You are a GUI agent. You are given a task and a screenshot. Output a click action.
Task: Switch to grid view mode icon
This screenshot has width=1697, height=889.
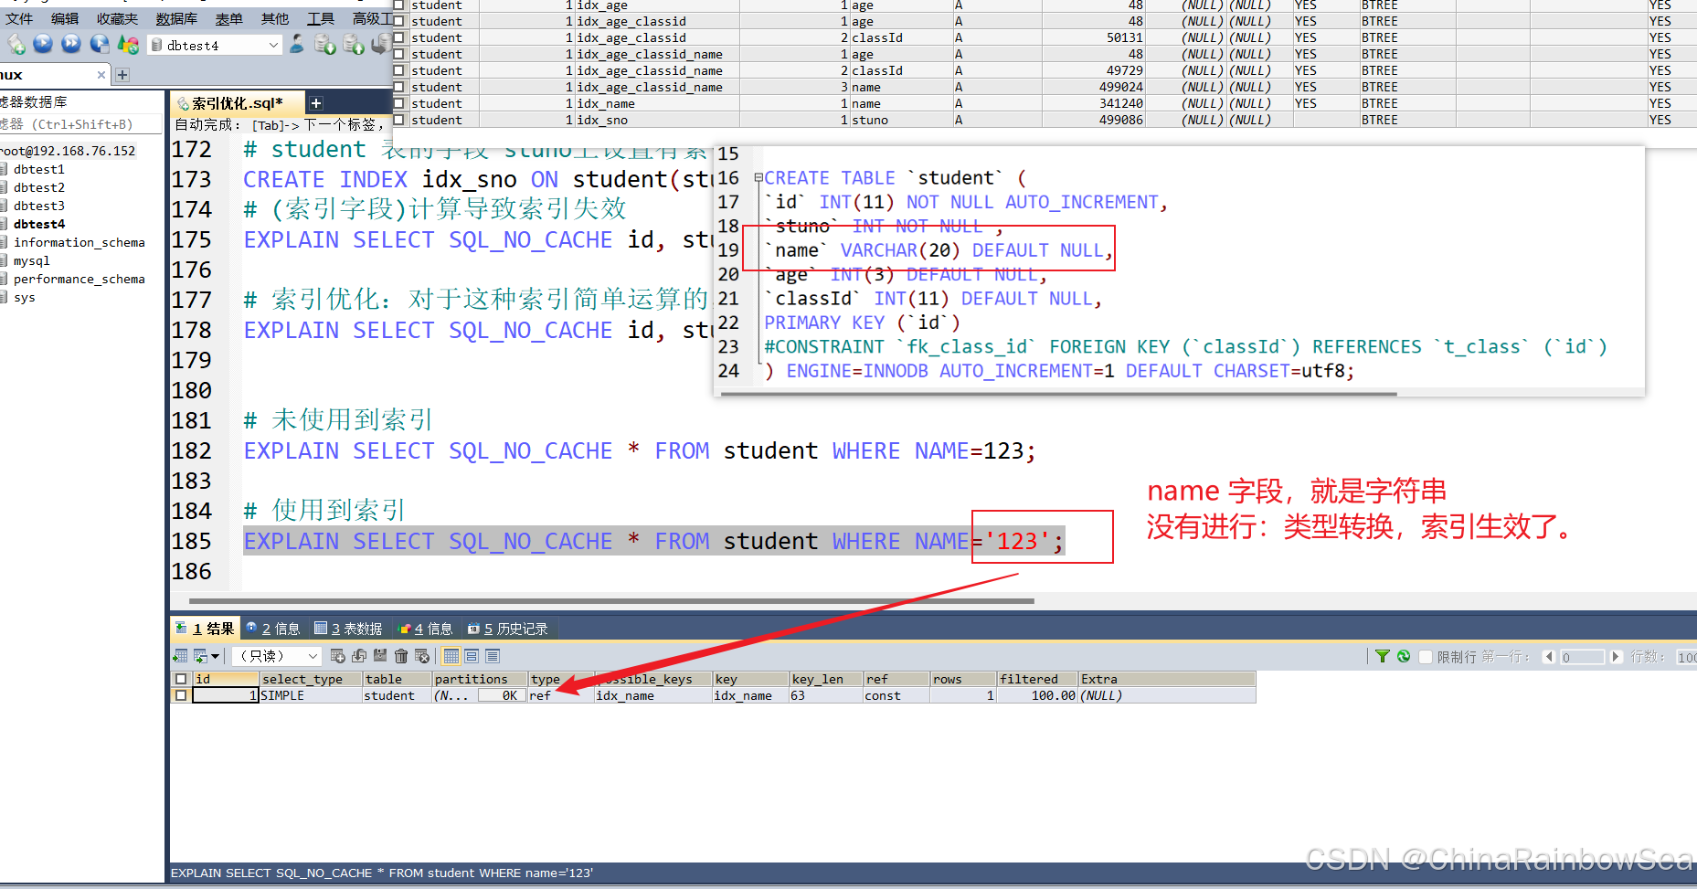pos(451,656)
